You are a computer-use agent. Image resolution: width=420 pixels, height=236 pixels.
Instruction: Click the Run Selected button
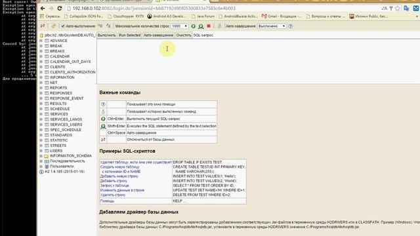tap(130, 35)
